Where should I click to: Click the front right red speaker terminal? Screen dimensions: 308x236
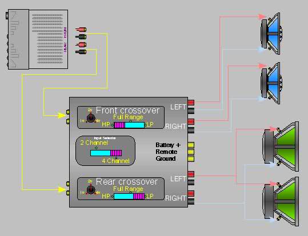[191, 121]
